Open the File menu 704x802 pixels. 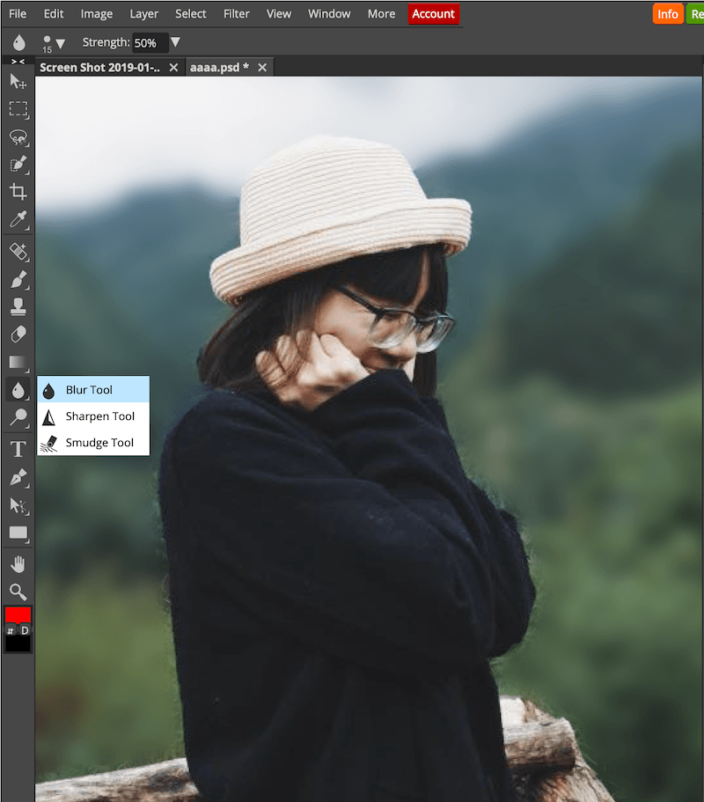[18, 14]
